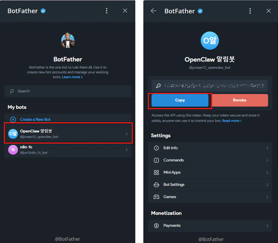The height and width of the screenshot is (243, 278).
Task: Open the Read more link about tokens
Action: 232,121
